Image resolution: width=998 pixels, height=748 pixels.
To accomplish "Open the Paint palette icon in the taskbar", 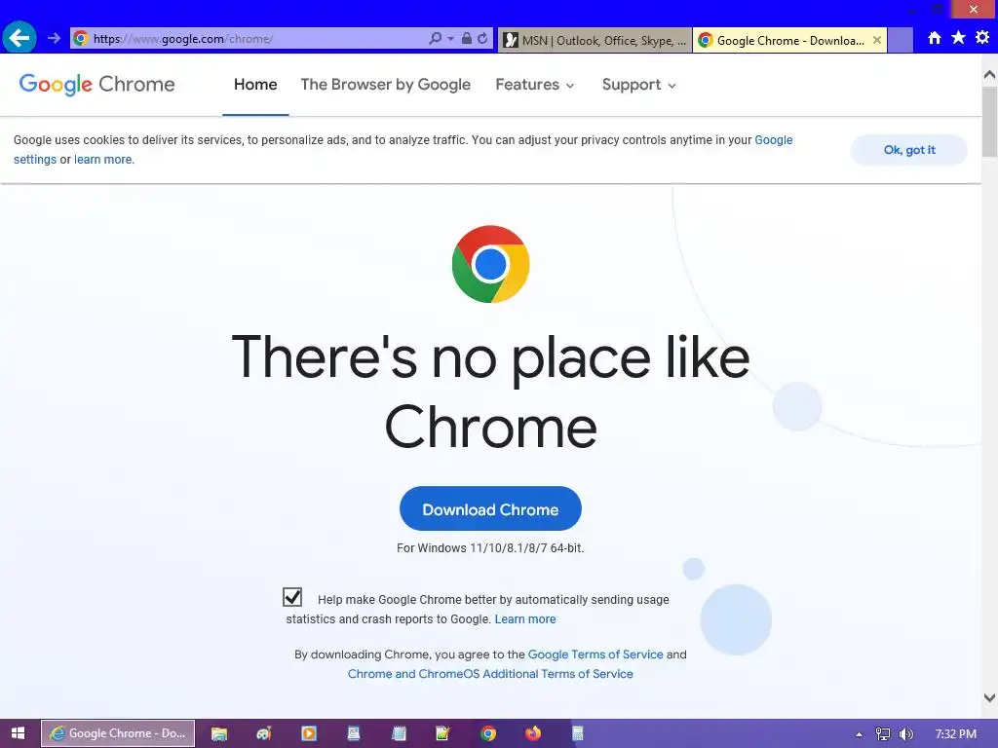I will [263, 733].
